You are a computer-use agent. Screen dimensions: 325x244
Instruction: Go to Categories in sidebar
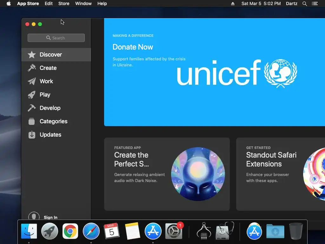point(56,121)
